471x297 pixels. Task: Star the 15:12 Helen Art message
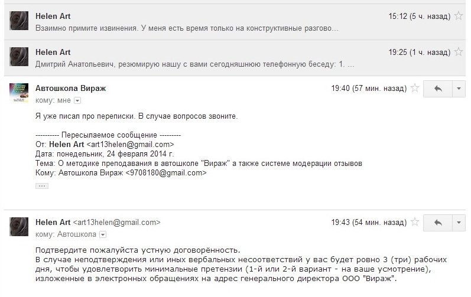coord(459,17)
